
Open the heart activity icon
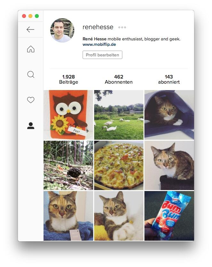[x=31, y=100]
